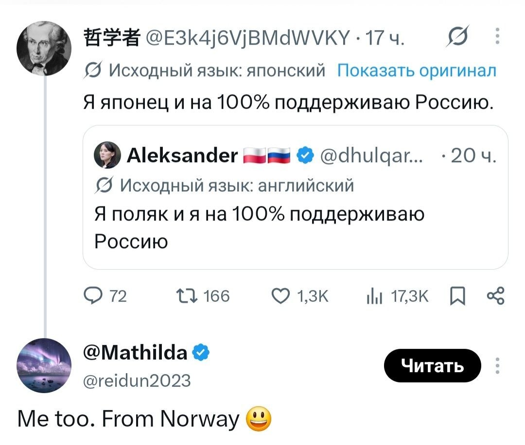Open the three-dot menu next to Читать
The height and width of the screenshot is (445, 525).
point(498,365)
